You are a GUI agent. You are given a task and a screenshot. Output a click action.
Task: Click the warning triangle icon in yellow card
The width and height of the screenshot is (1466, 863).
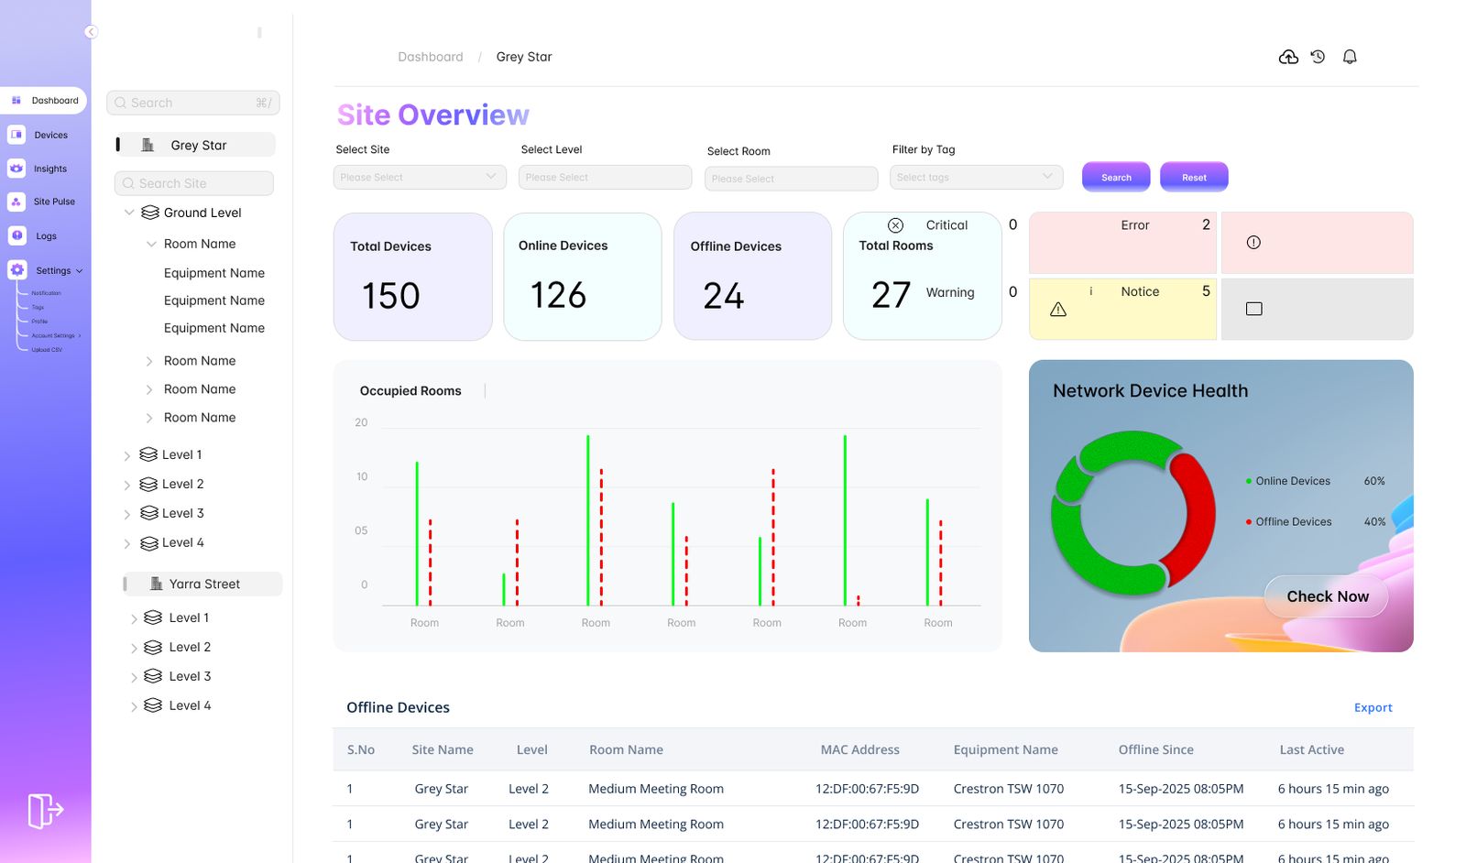point(1058,310)
